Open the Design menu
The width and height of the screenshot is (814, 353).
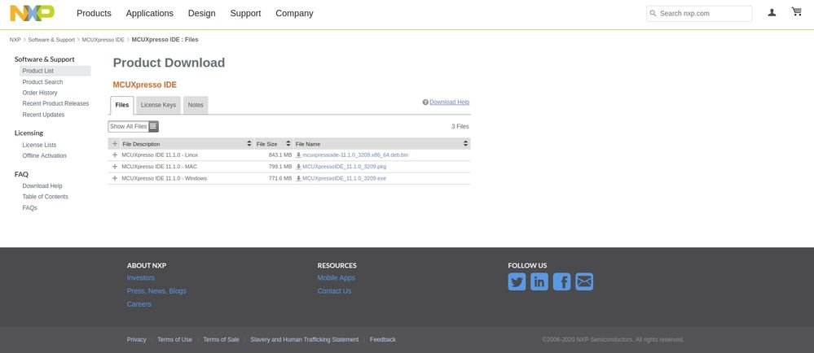(x=201, y=14)
